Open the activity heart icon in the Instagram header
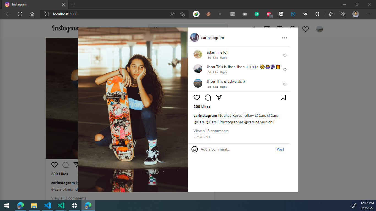The height and width of the screenshot is (211, 376). click(306, 29)
